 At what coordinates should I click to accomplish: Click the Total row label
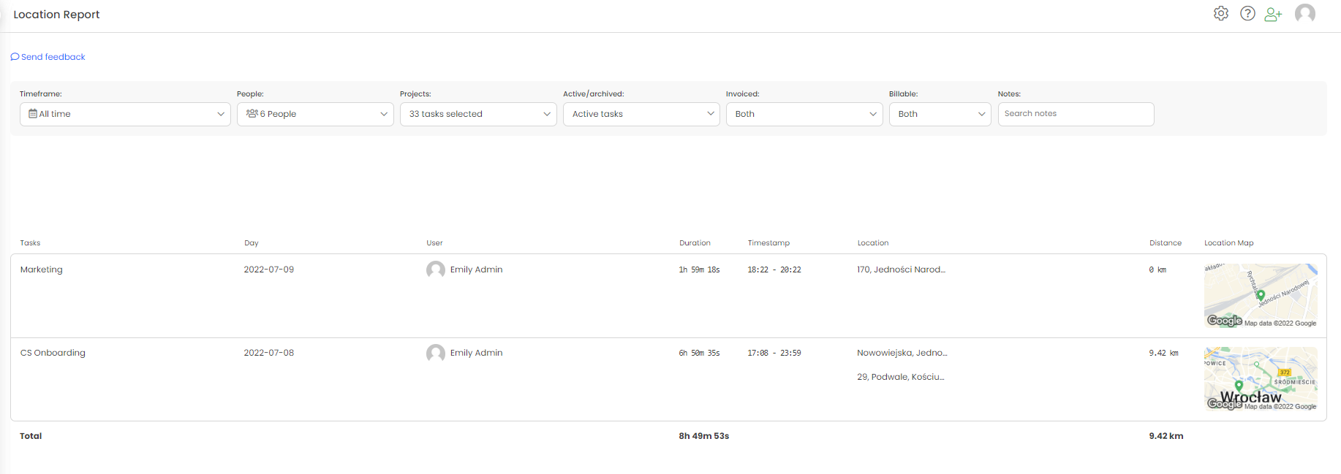31,436
